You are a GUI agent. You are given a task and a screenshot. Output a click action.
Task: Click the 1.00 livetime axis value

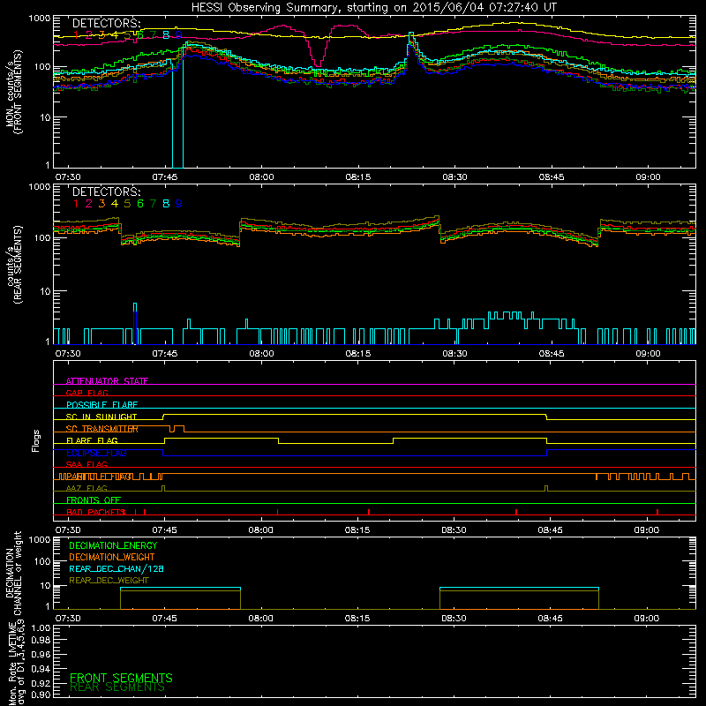(x=41, y=628)
